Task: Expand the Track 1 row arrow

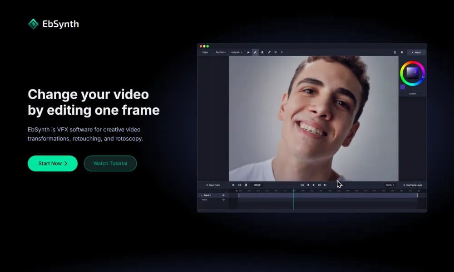Action: tap(202, 195)
